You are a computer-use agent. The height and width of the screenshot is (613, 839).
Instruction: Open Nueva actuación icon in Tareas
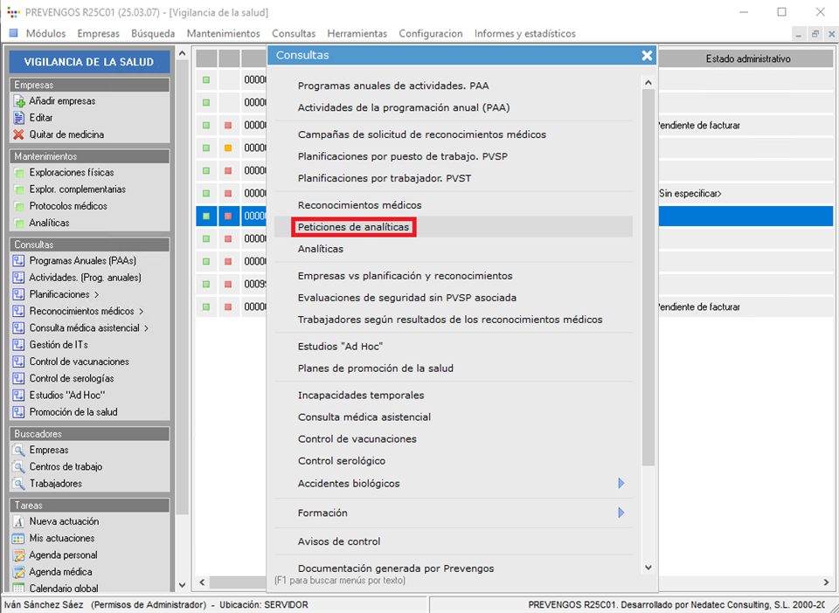pos(19,522)
